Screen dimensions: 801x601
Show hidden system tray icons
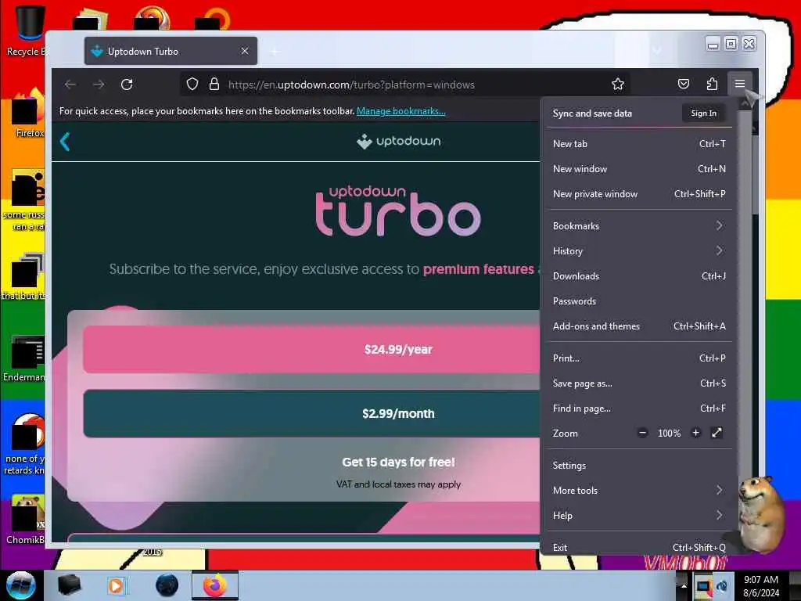tap(684, 585)
